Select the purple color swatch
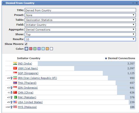The width and height of the screenshot is (139, 113). (39, 49)
